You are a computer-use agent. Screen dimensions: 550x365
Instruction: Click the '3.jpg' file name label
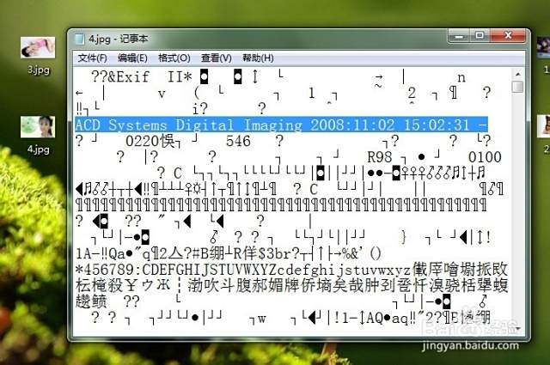pos(39,70)
